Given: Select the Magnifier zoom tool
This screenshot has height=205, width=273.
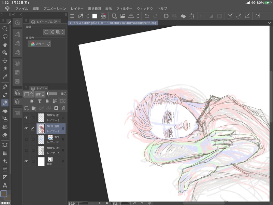Looking at the screenshot, I should [x=5, y=29].
